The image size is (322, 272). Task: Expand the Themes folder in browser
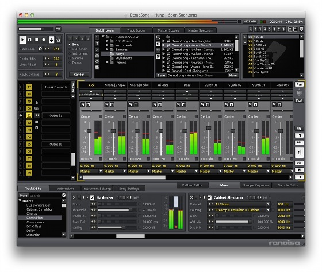click(x=107, y=63)
